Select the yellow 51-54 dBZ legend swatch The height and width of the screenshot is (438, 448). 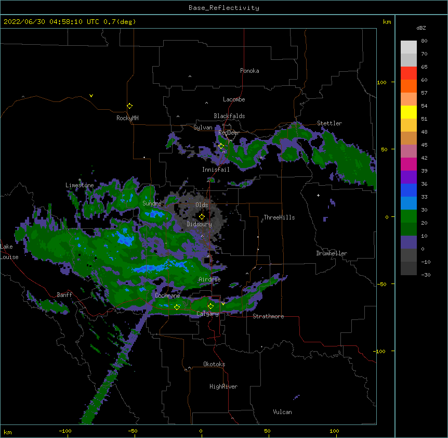click(409, 112)
